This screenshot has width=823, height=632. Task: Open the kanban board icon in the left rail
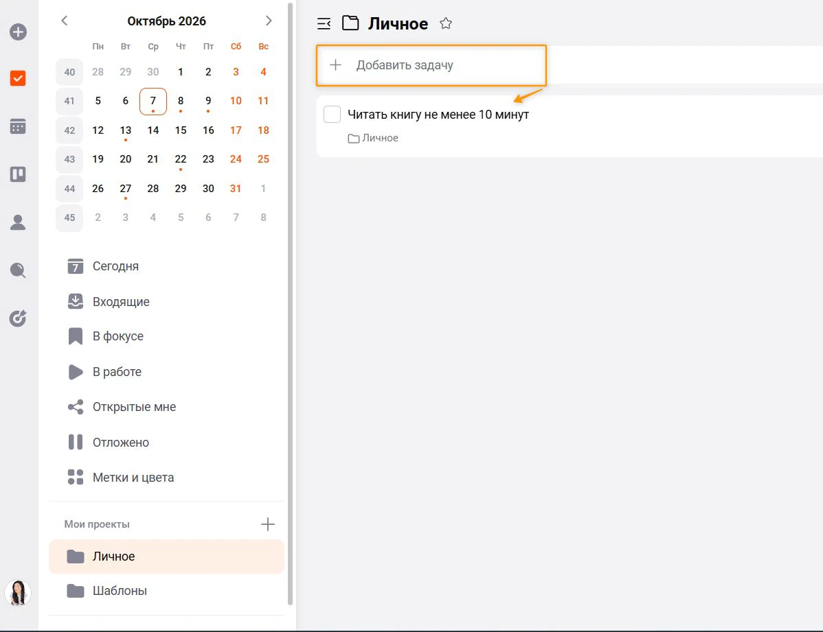click(18, 174)
